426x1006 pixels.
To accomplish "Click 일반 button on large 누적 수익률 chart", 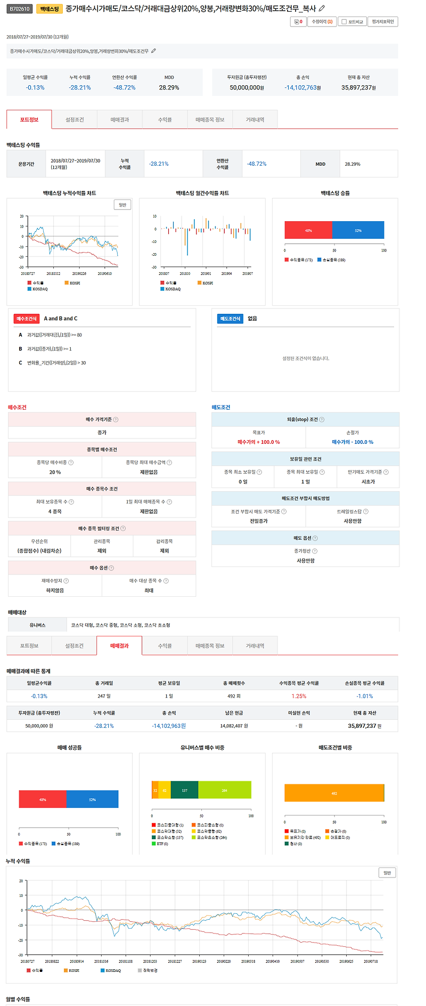I will point(387,873).
